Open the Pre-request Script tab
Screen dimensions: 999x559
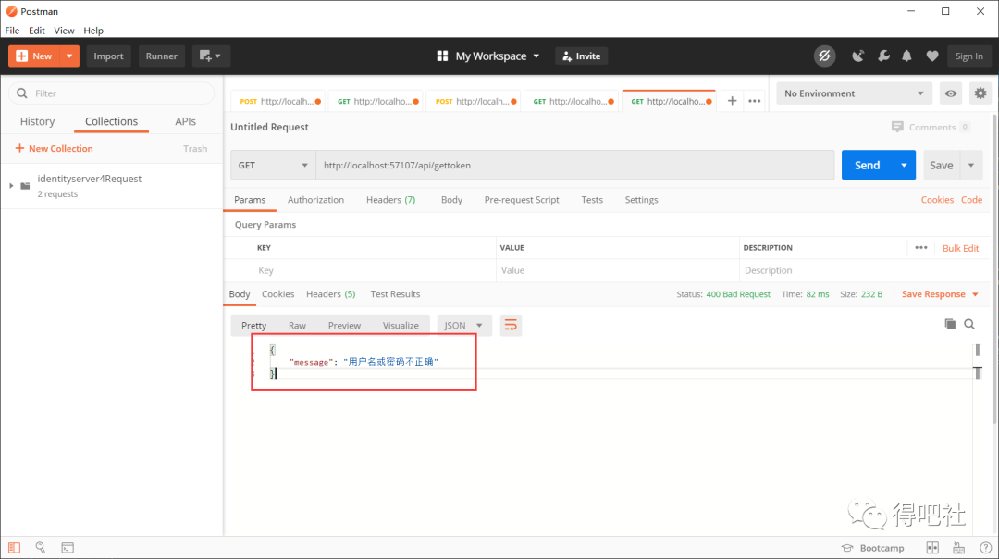pyautogui.click(x=522, y=200)
